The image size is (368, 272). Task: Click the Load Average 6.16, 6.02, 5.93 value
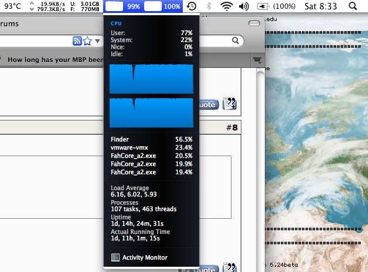[x=134, y=194]
